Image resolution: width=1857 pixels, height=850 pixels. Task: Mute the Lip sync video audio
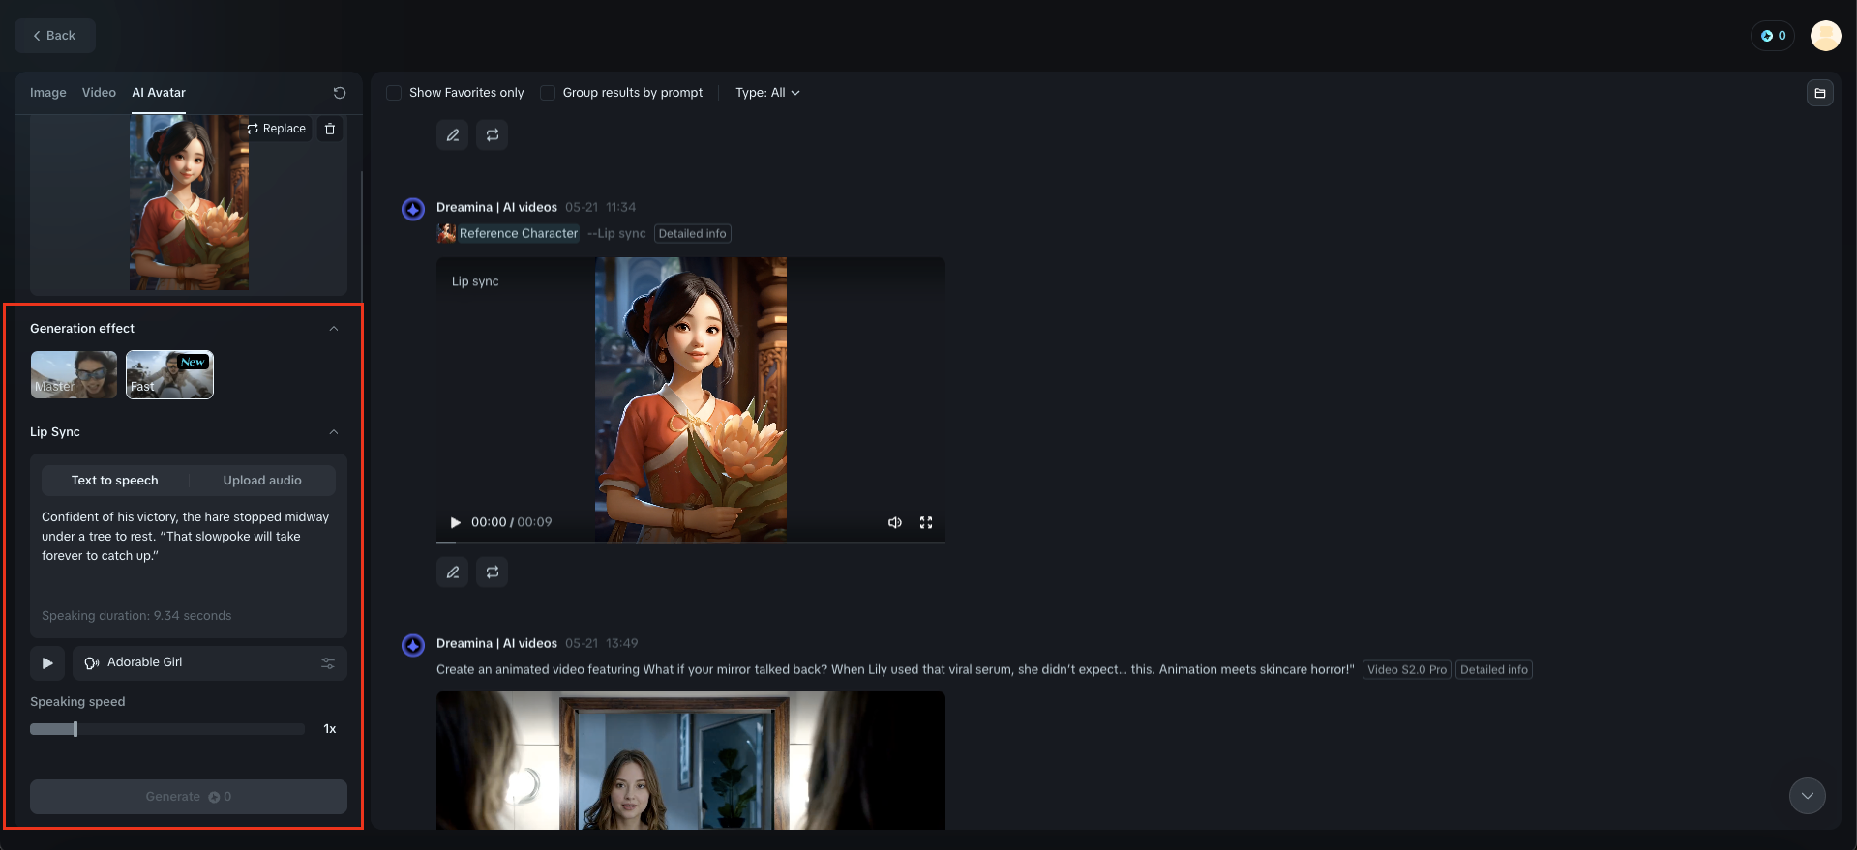pos(895,523)
